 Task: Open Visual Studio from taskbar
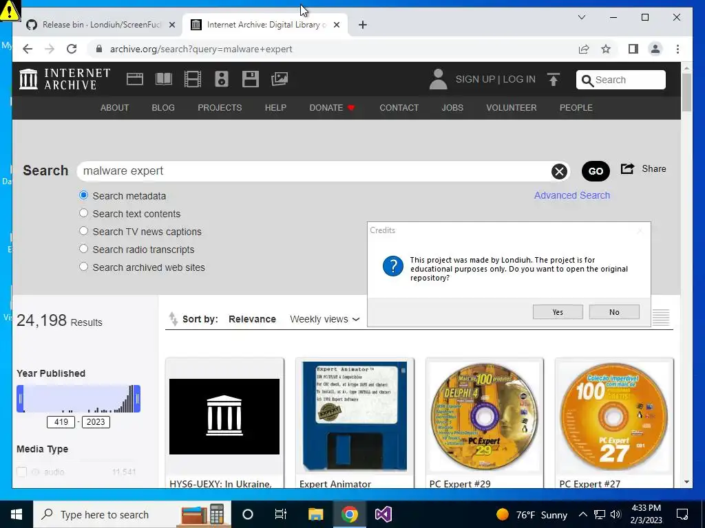(383, 514)
